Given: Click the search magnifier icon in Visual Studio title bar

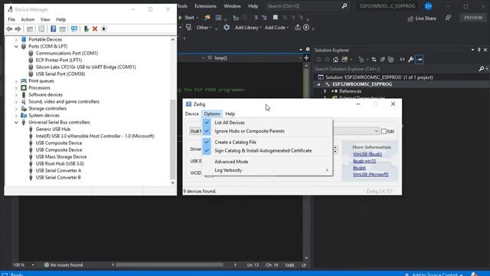Looking at the screenshot, I should click(345, 6).
